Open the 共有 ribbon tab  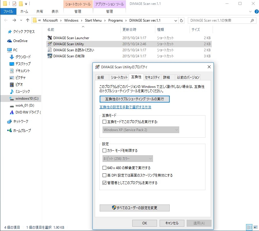[40, 12]
